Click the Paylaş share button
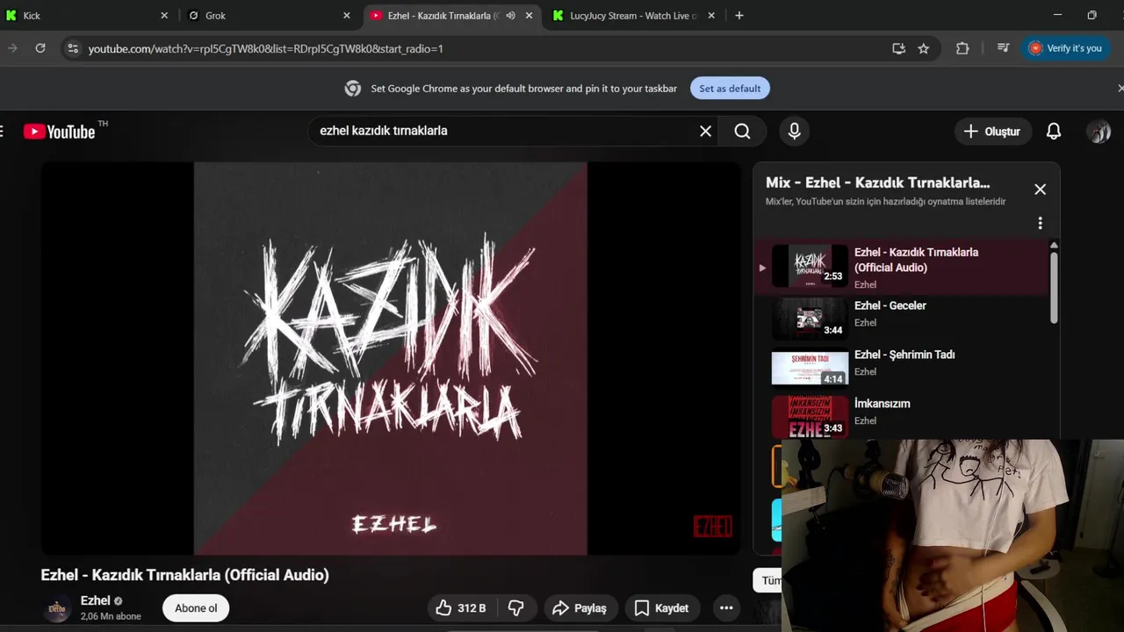1124x632 pixels. pyautogui.click(x=580, y=607)
